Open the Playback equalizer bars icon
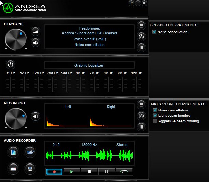 141,47
